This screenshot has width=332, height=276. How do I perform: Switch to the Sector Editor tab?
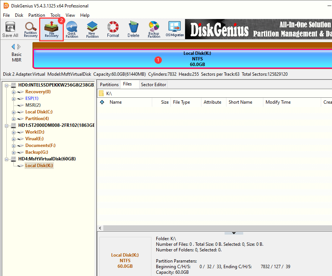coord(154,85)
